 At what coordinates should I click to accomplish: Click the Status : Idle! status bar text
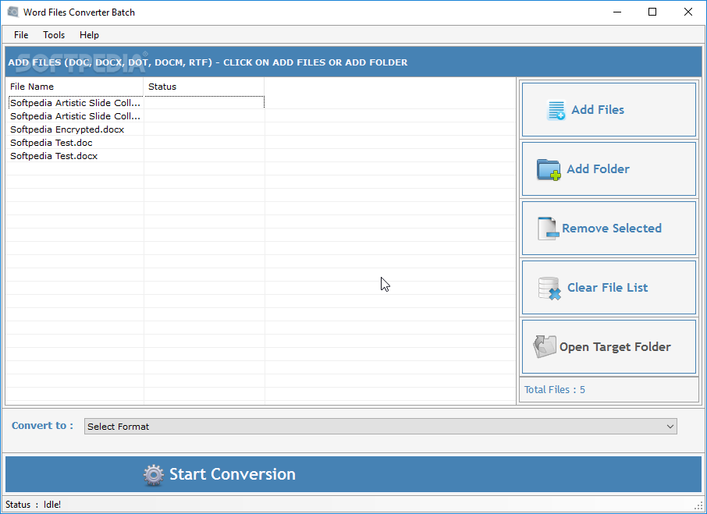[x=34, y=505]
